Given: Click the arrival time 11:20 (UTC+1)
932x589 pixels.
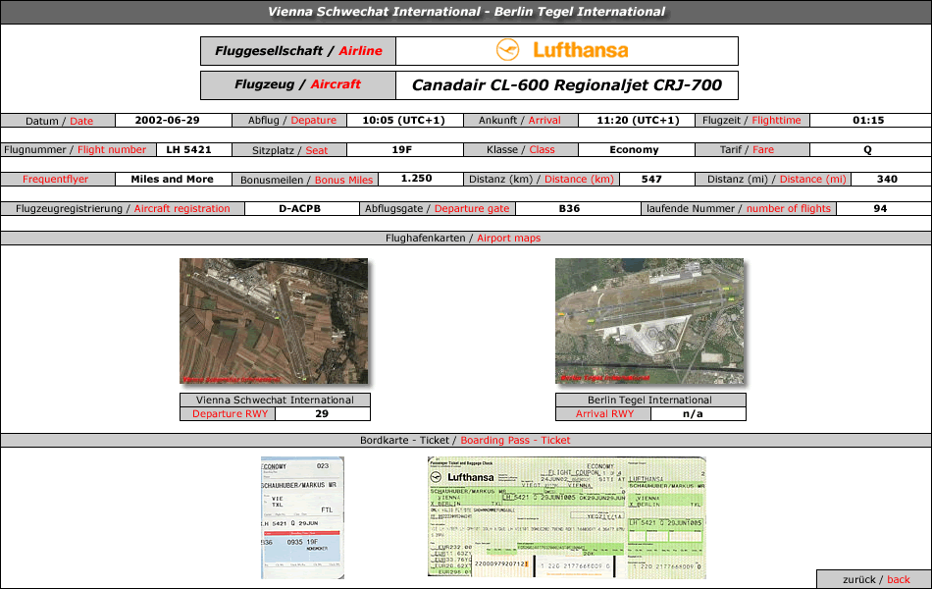Looking at the screenshot, I should 638,120.
